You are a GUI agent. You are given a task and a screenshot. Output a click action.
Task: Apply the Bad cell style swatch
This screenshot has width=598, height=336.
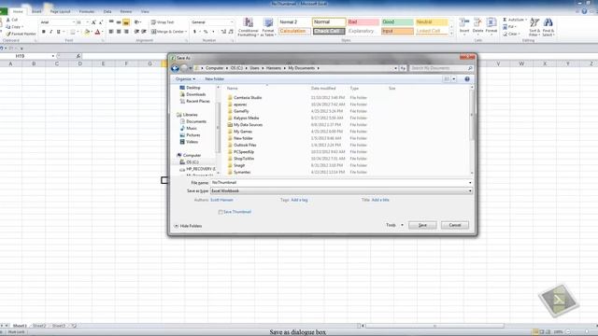point(363,22)
